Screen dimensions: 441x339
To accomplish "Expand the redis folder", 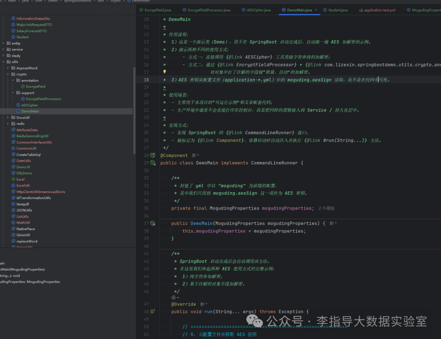I will 8,124.
